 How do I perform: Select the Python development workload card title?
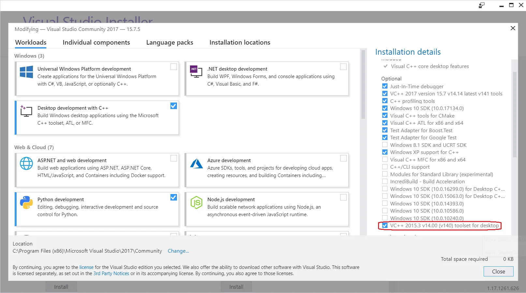61,200
